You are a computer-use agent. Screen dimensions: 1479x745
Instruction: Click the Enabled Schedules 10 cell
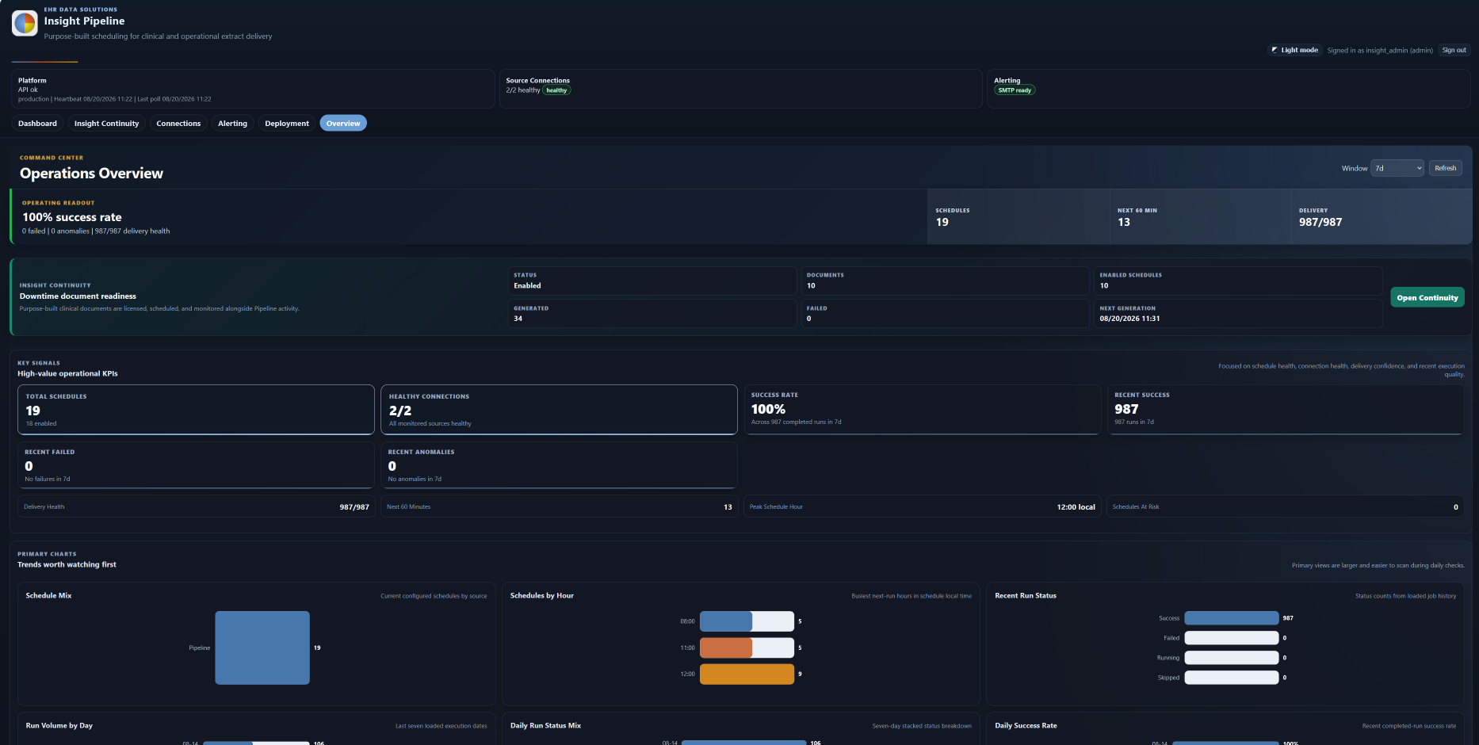click(1238, 281)
